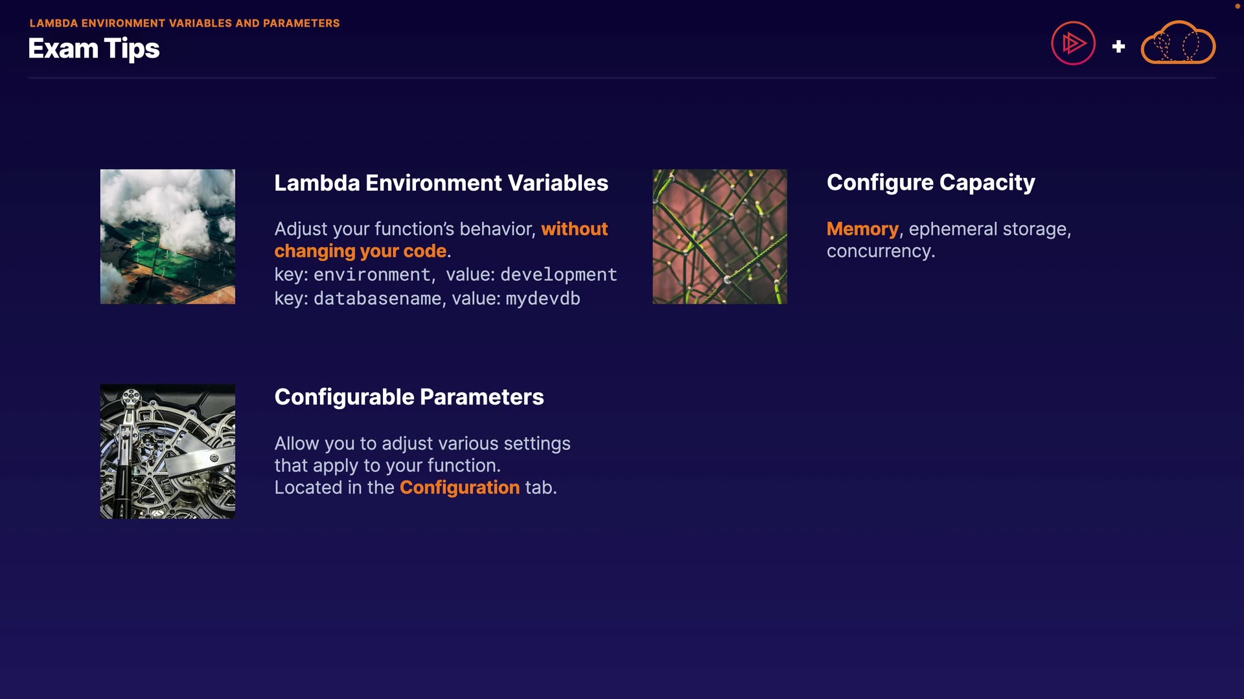Click the Allow you to adjust various settings text
Screen dimensions: 1244x699
click(x=422, y=443)
